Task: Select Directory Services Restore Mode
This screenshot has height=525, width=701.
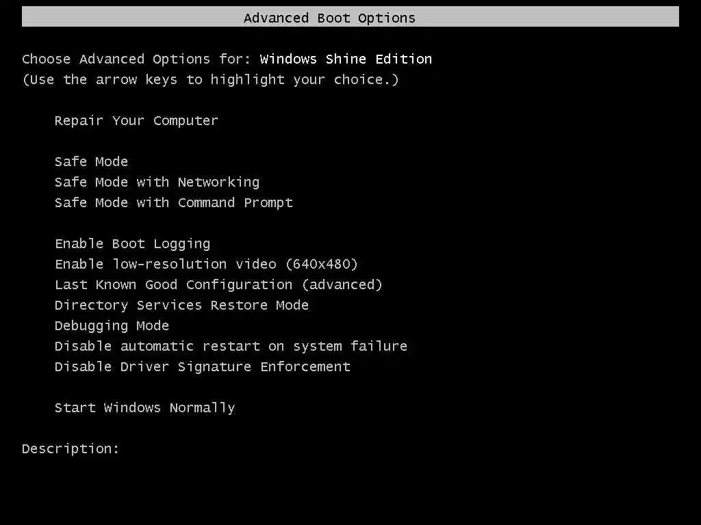Action: click(x=181, y=306)
